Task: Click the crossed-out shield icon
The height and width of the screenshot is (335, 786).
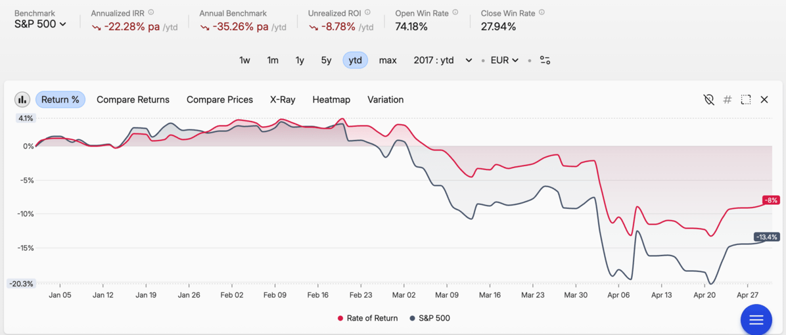Action: pyautogui.click(x=708, y=100)
